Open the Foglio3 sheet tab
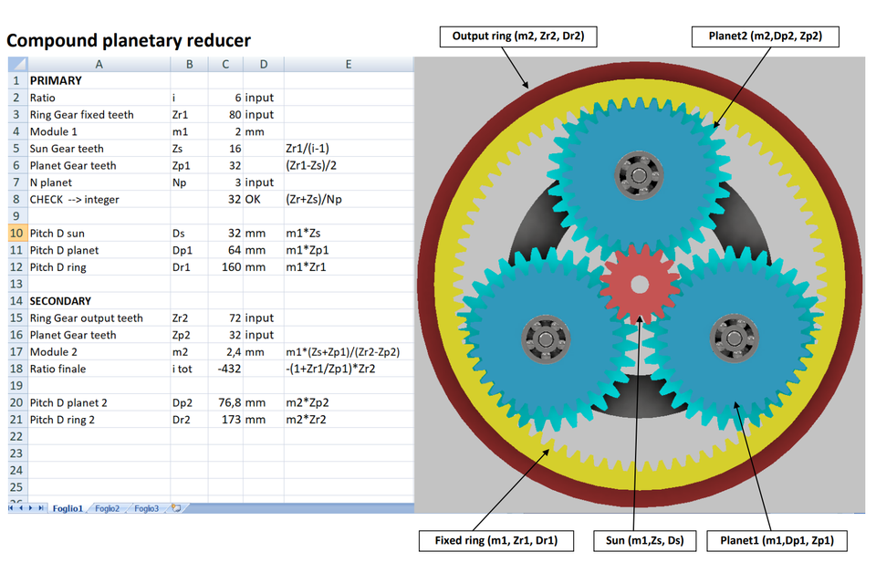Viewport: 876px width, 573px height. (146, 508)
